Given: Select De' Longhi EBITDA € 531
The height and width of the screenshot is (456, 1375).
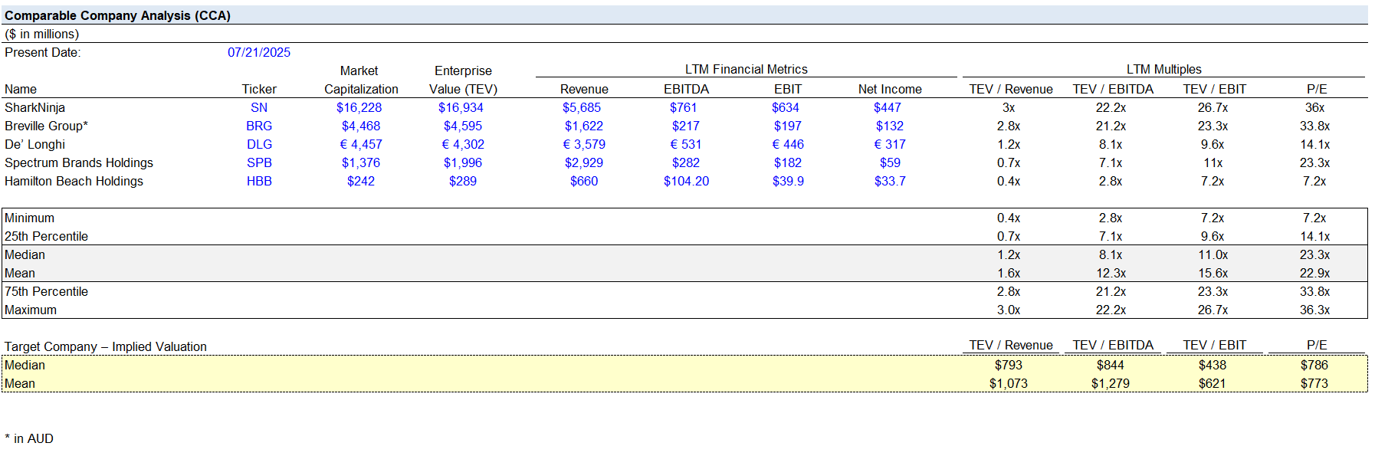Looking at the screenshot, I should click(x=686, y=144).
